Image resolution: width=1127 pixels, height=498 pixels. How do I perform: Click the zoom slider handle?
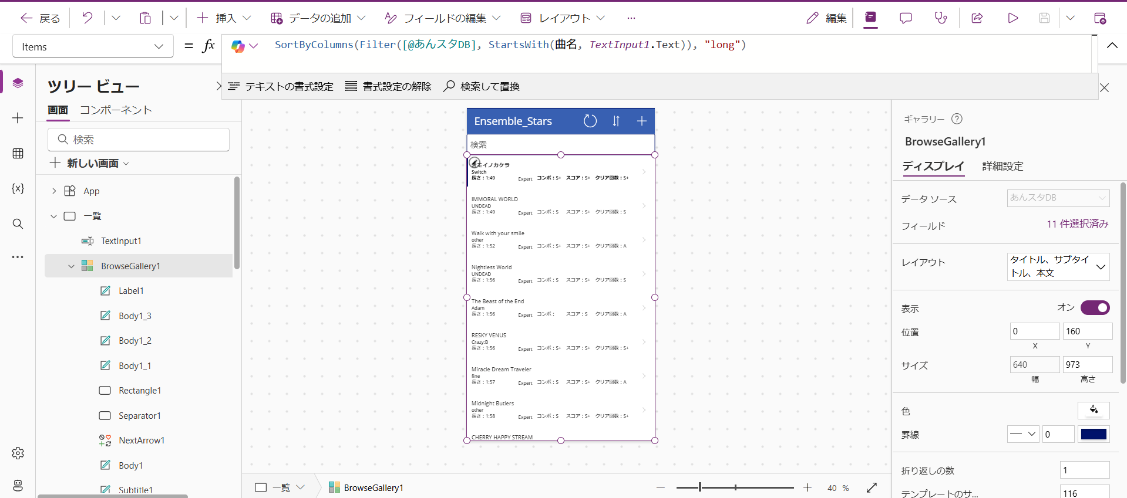[700, 487]
